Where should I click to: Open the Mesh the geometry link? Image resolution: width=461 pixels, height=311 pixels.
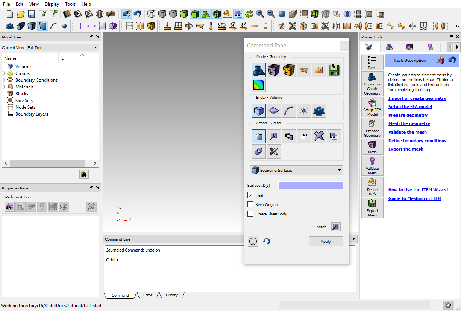(x=409, y=123)
